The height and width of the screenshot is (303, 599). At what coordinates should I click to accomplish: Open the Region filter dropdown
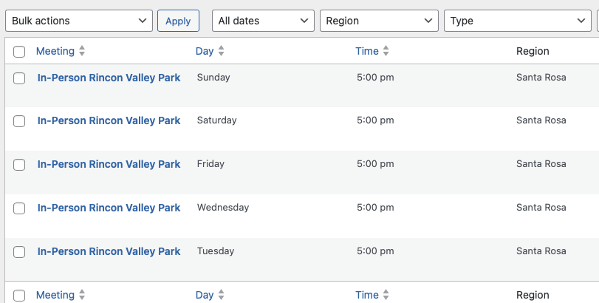click(379, 21)
